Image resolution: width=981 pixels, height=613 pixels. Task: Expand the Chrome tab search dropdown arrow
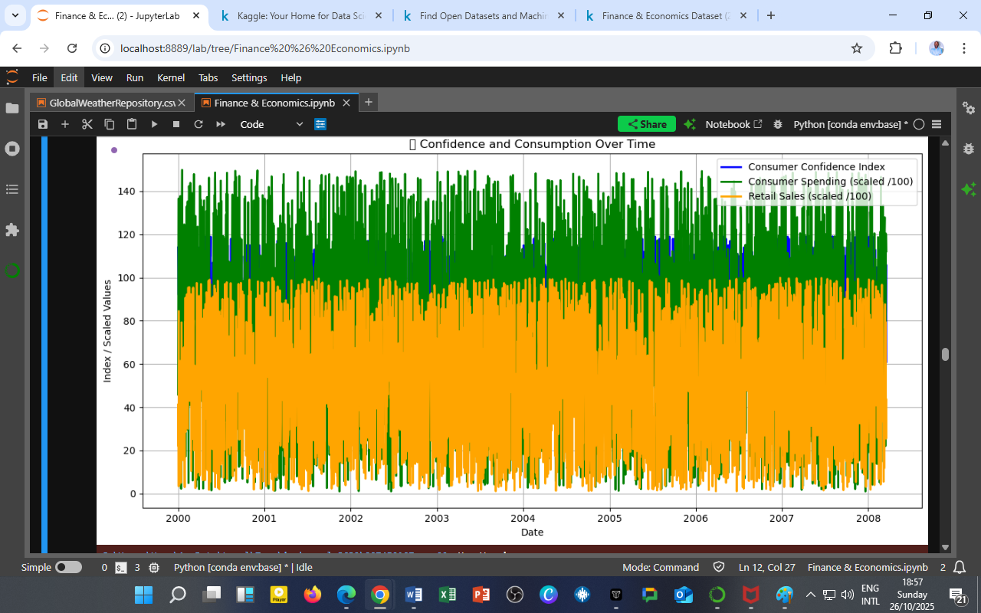click(15, 15)
